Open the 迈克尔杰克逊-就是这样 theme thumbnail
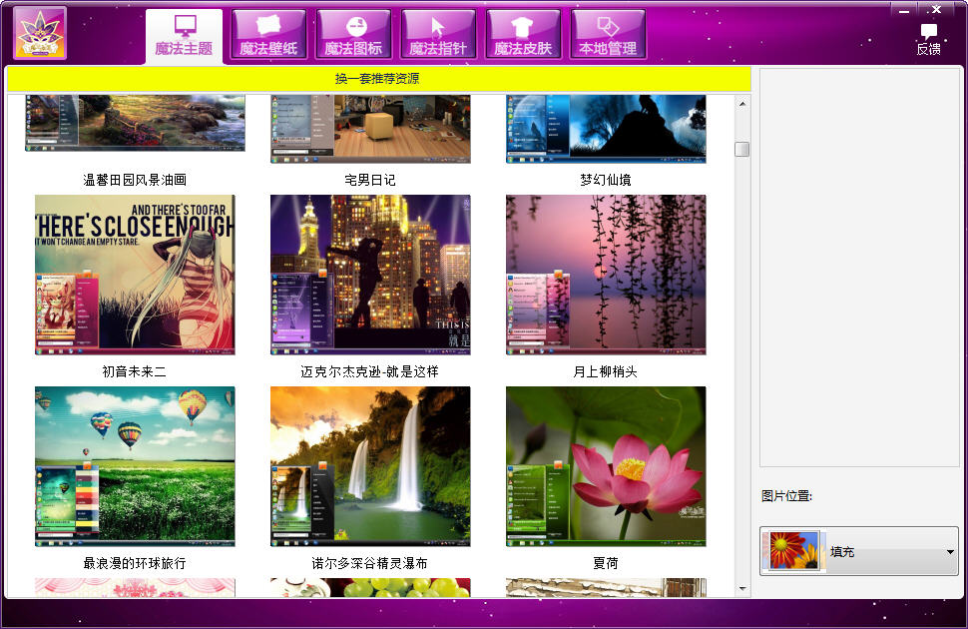The width and height of the screenshot is (968, 629). 370,275
